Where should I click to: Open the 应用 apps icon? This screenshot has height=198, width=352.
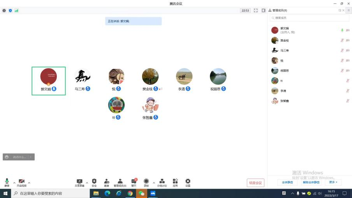pos(175,182)
